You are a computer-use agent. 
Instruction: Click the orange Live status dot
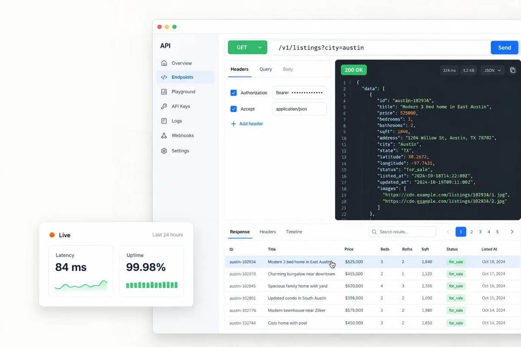pyautogui.click(x=52, y=235)
